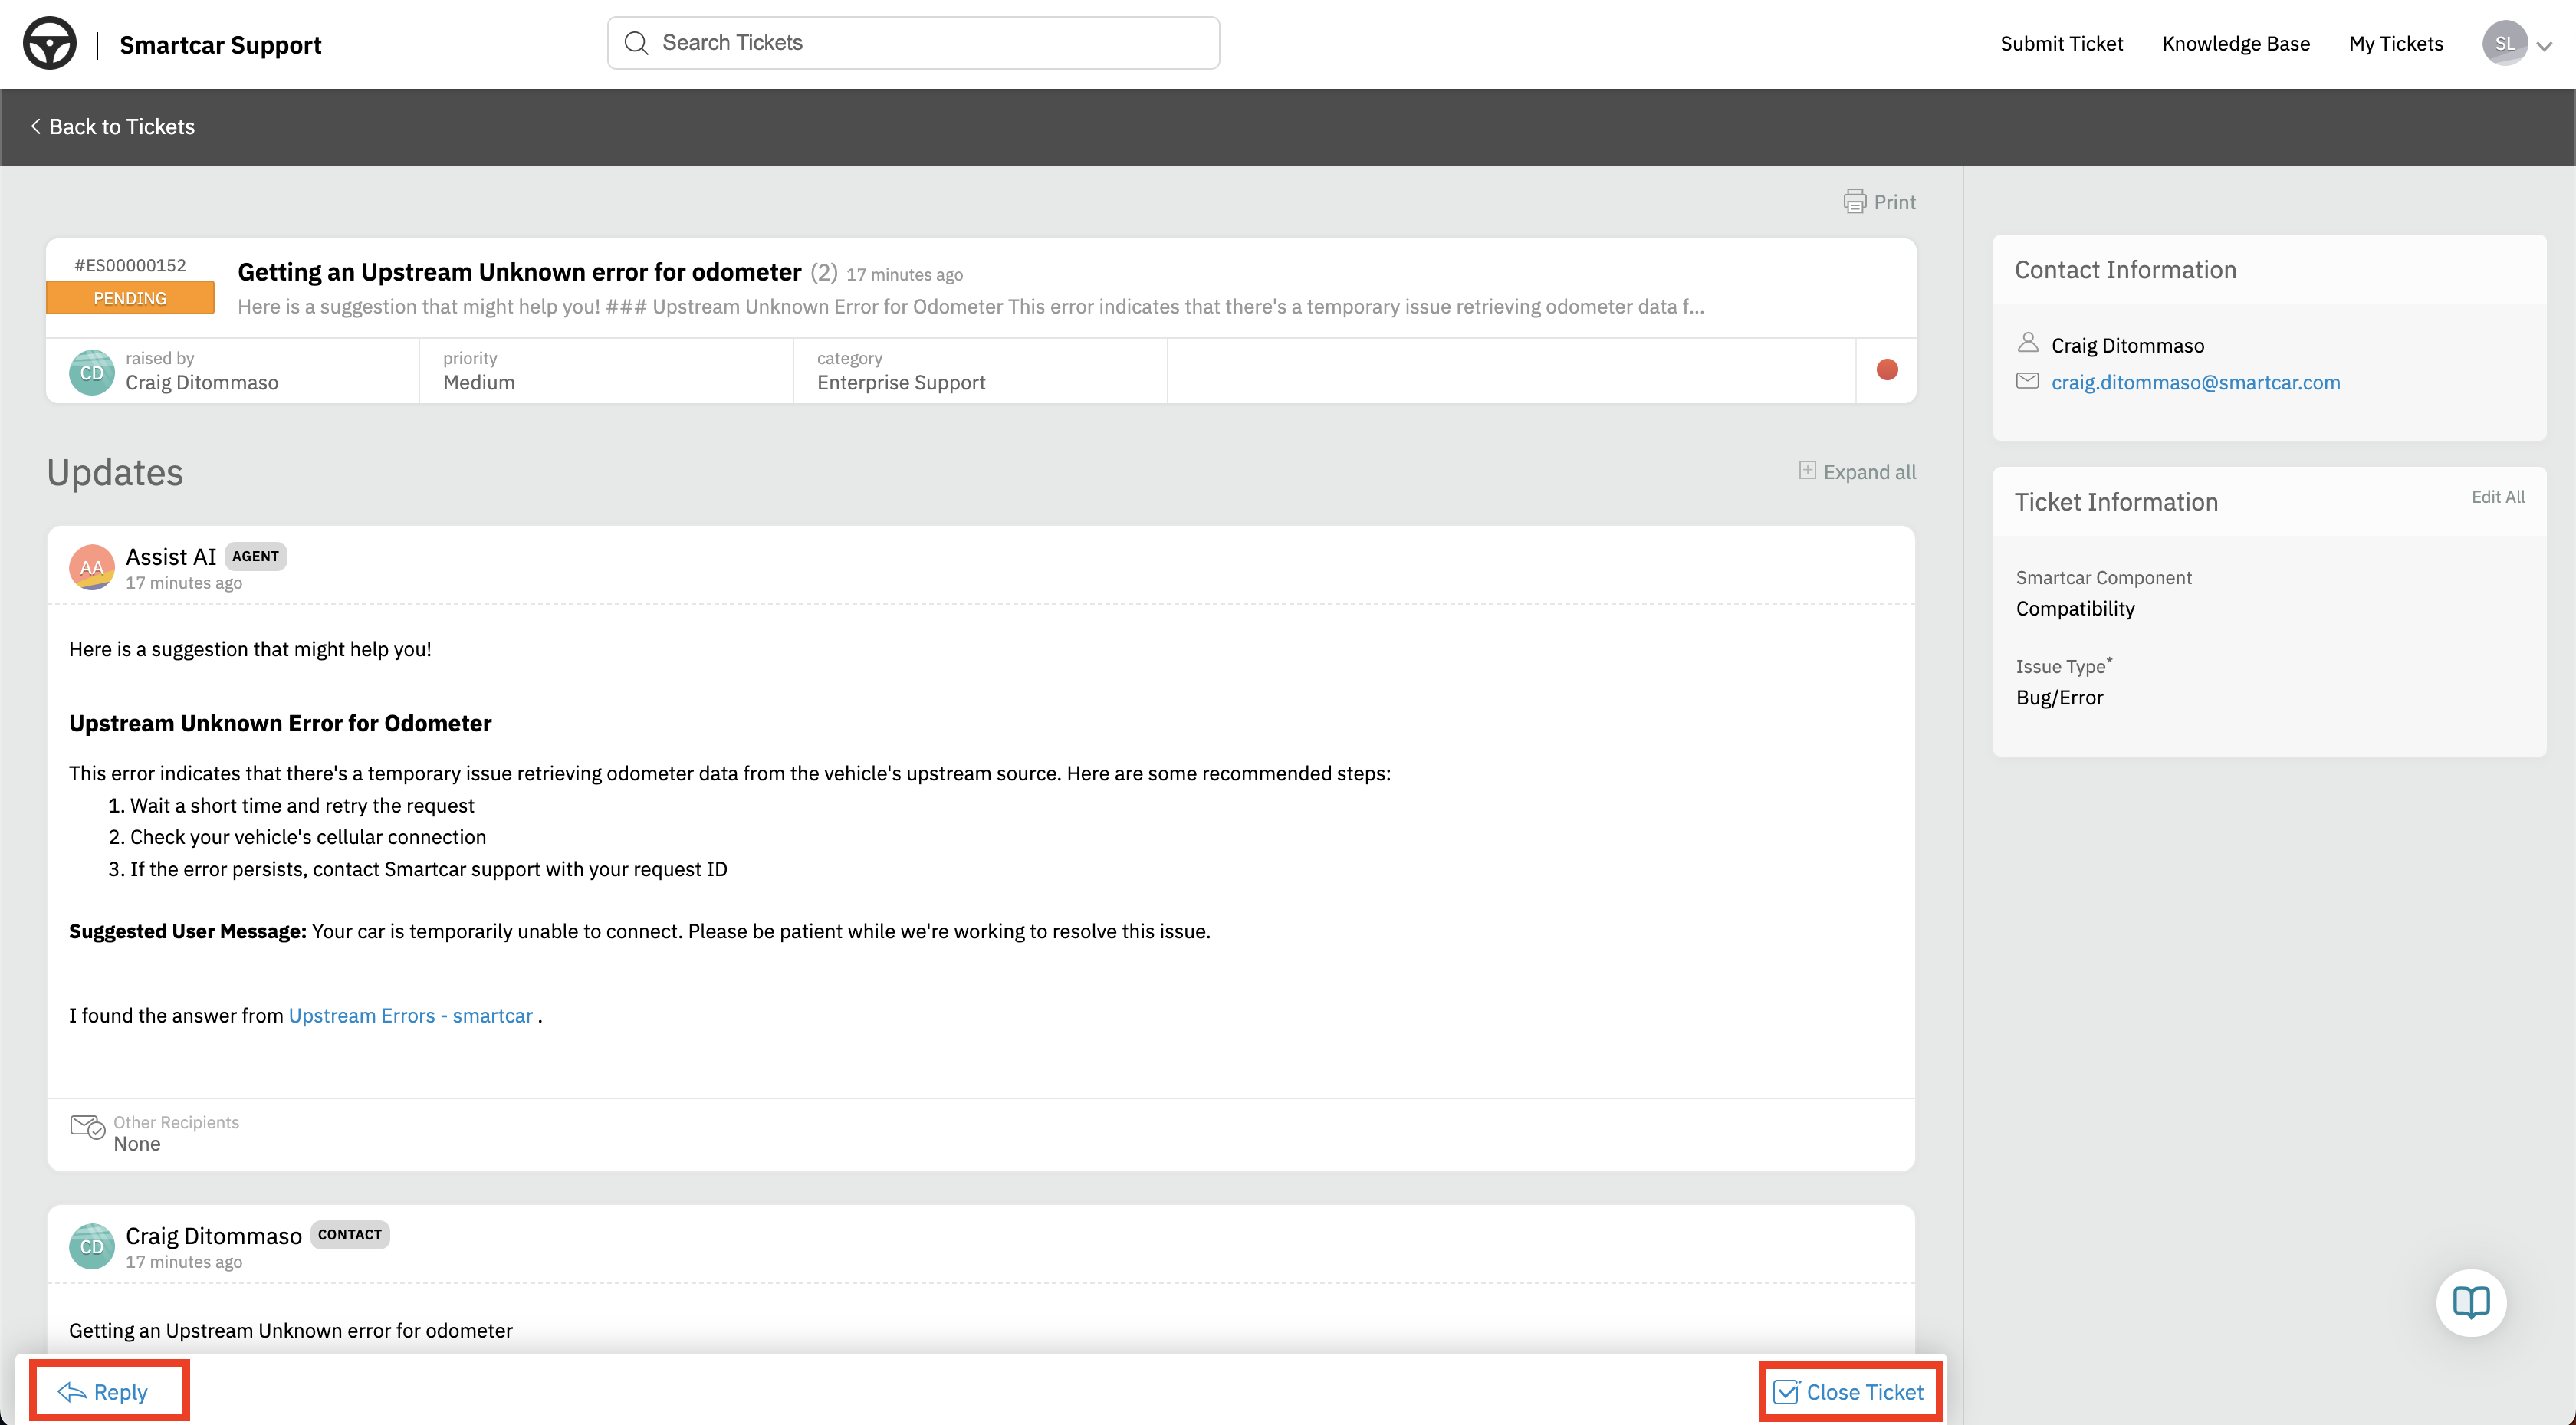
Task: Click the search magnifier icon
Action: point(639,42)
